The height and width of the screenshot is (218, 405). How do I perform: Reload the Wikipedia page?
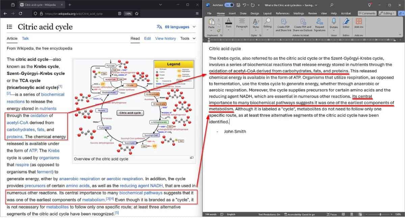click(x=21, y=13)
